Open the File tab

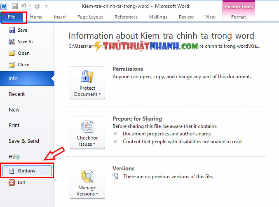click(x=12, y=17)
